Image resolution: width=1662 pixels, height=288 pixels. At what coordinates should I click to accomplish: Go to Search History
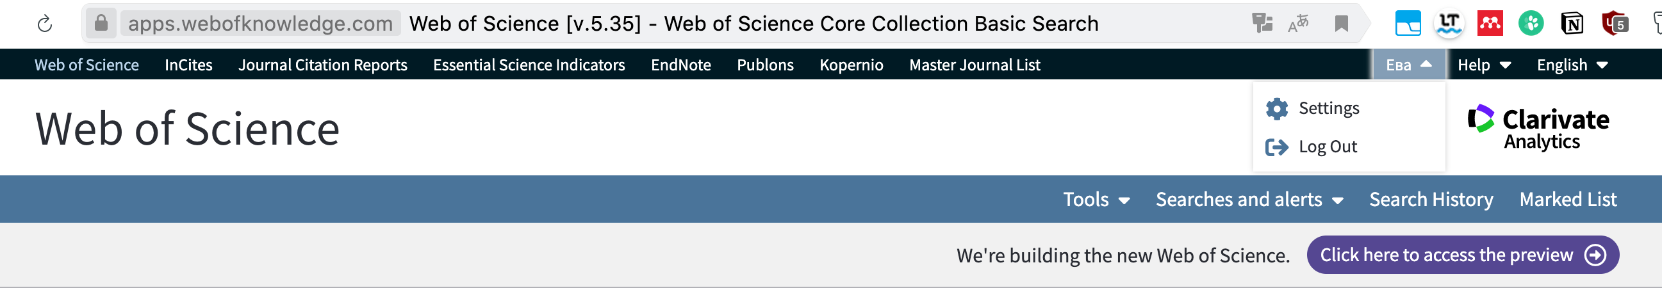point(1431,200)
